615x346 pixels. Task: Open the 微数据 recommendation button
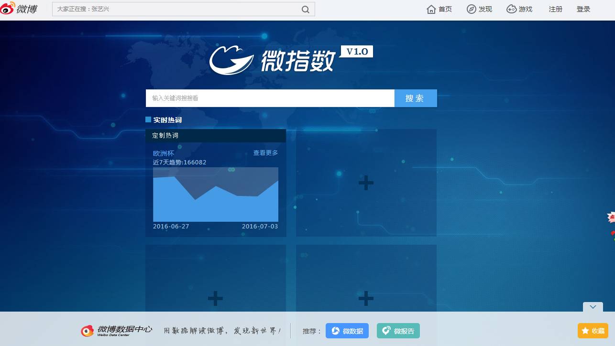click(x=347, y=331)
